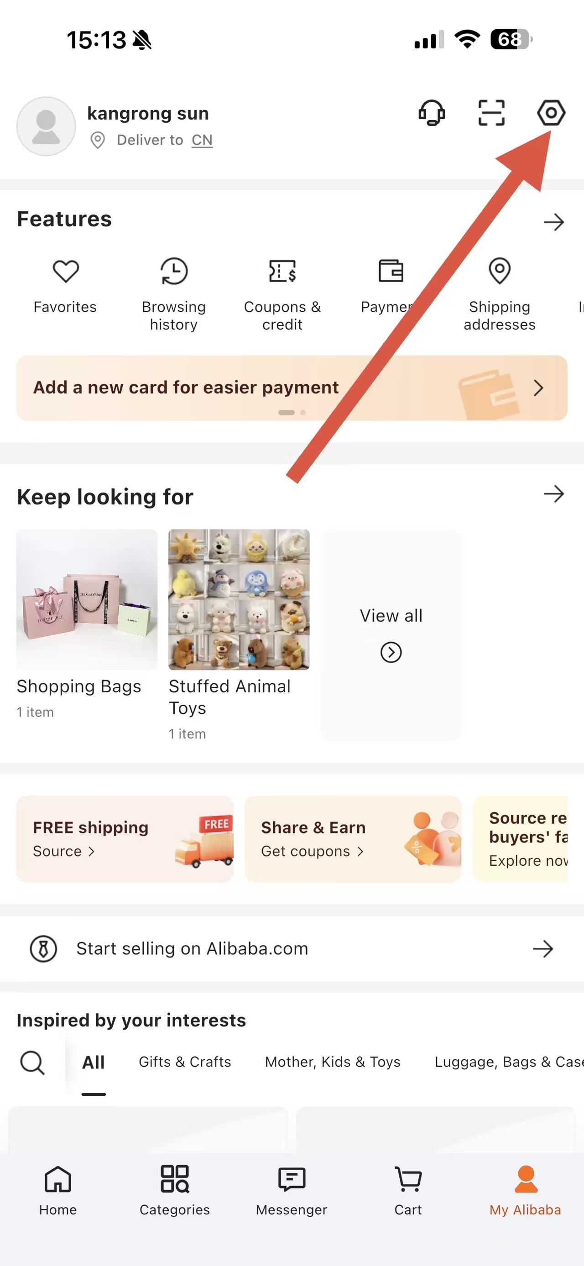Tap View all circle button
This screenshot has height=1266, width=584.
391,652
